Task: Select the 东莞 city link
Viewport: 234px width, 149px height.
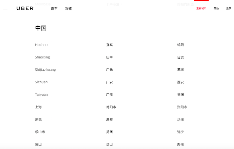Action: tap(38, 119)
